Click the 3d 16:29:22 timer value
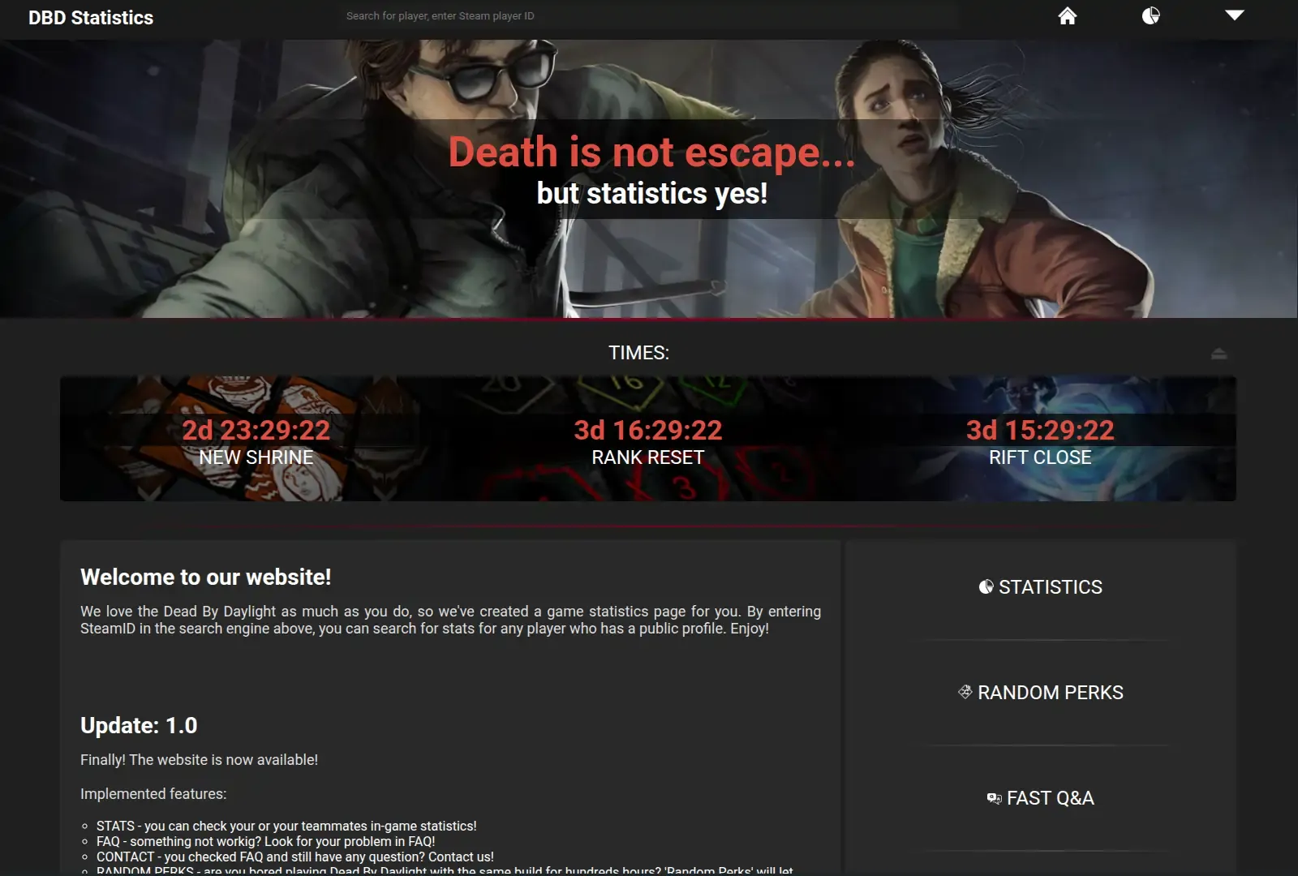Viewport: 1298px width, 876px height. [648, 430]
